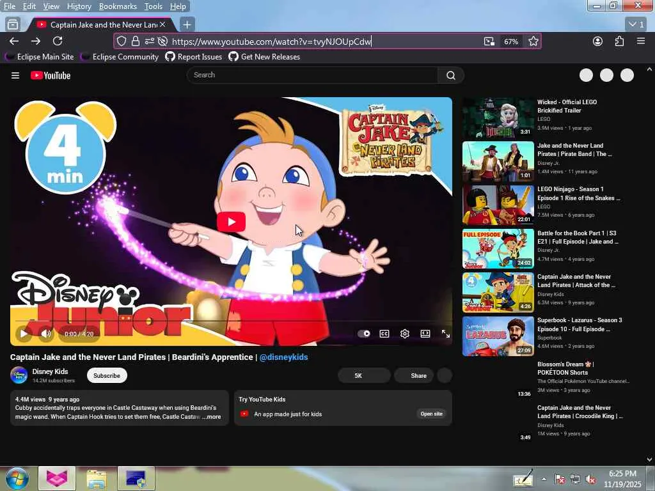
Task: Click the YouTube search field
Action: 312,75
